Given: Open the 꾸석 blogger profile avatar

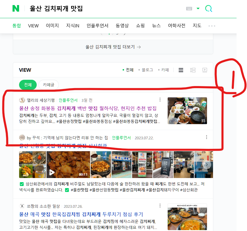Looking at the screenshot, I should point(22,138).
